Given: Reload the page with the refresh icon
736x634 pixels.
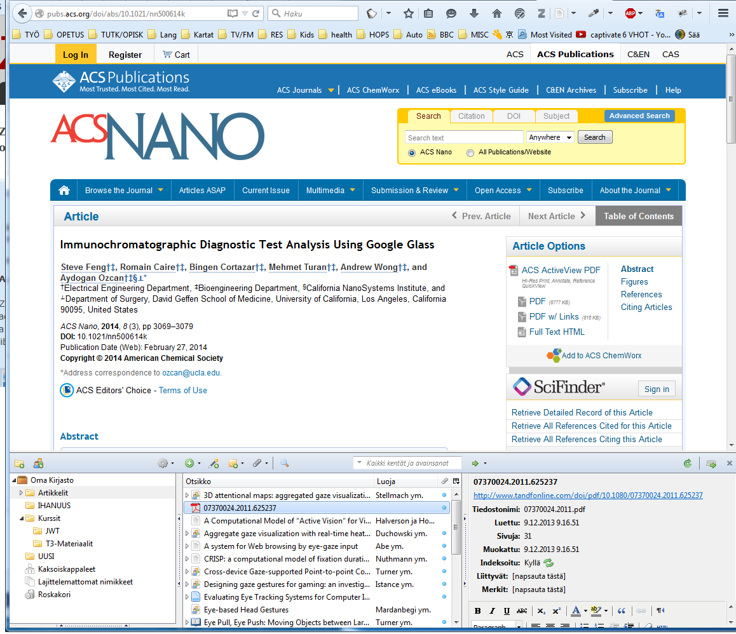Looking at the screenshot, I should click(256, 13).
